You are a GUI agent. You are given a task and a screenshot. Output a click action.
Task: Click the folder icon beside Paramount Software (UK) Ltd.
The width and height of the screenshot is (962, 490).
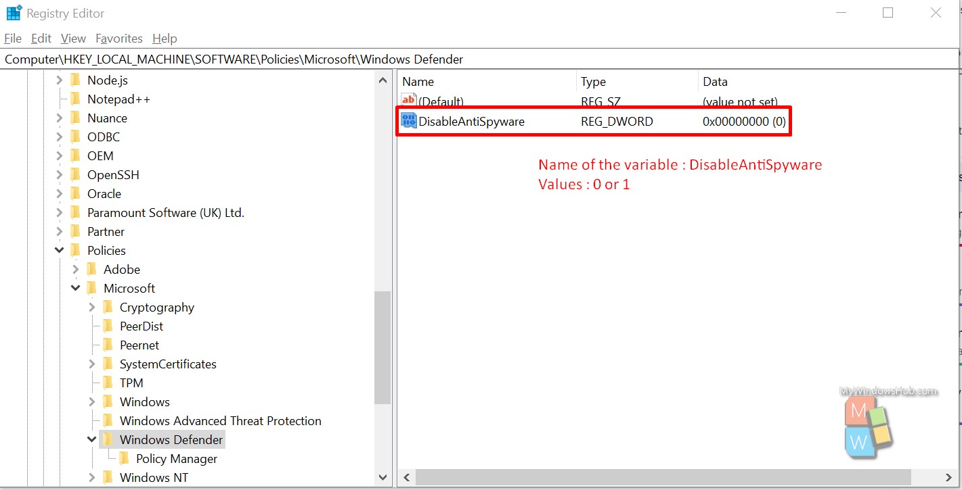75,212
